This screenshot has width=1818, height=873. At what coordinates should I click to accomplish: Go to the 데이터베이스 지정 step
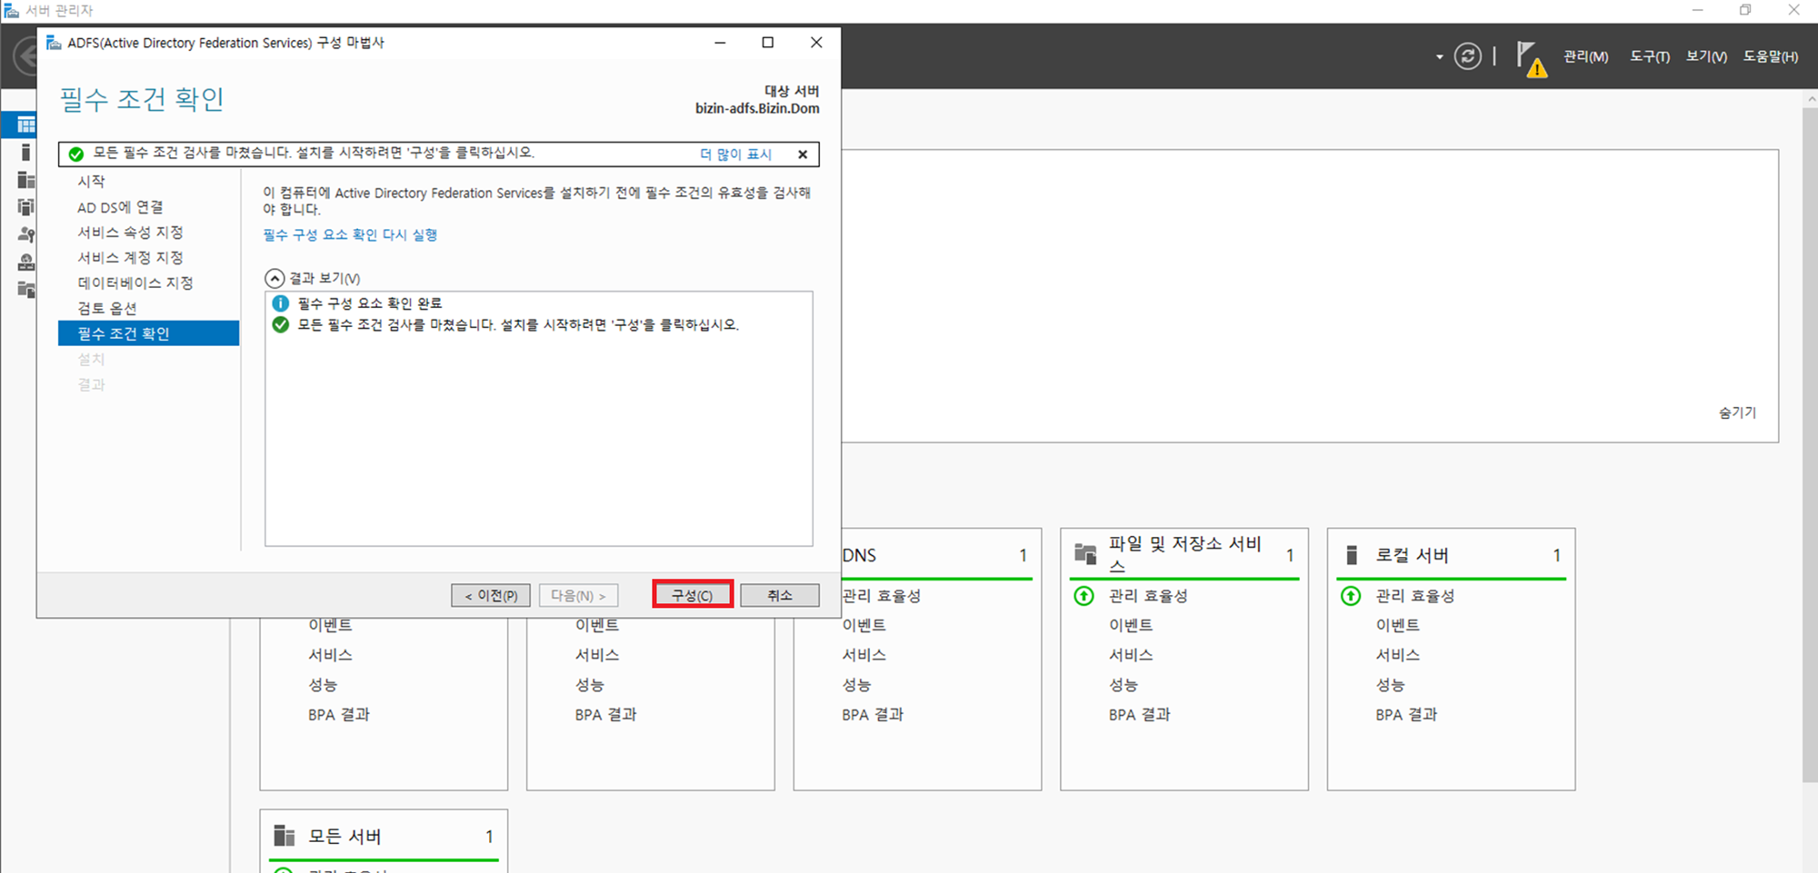pos(135,283)
